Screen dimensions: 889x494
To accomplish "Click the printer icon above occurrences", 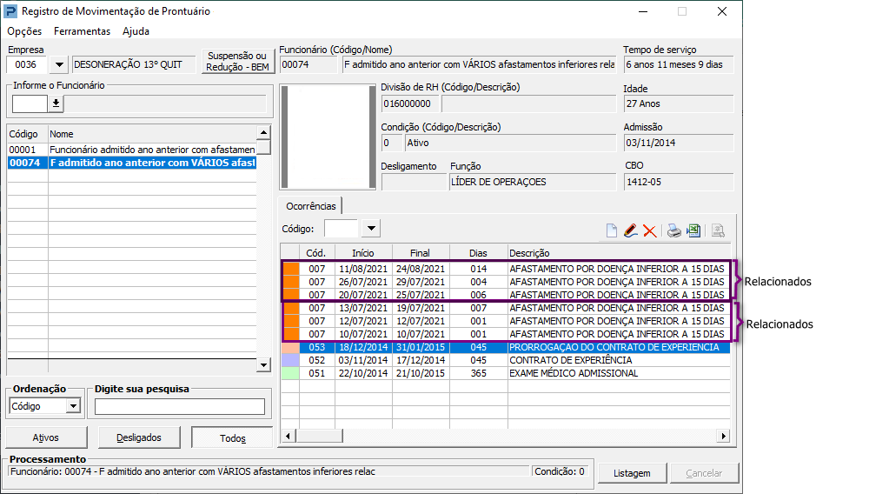I will pyautogui.click(x=673, y=230).
